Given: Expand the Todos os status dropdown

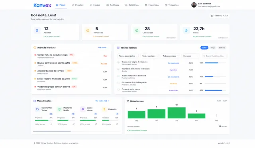Looking at the screenshot, I should (150, 56).
